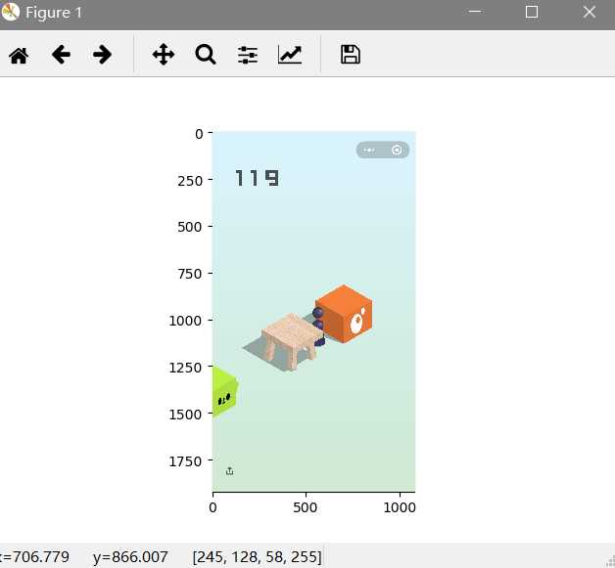Open Edit axis curve parameters icon
The width and height of the screenshot is (615, 568).
(x=290, y=55)
